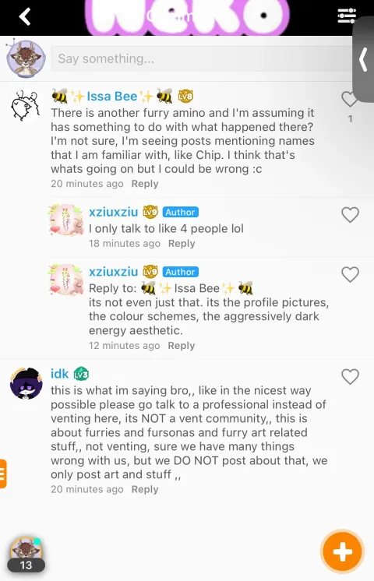Expand the side panel chevron handle
Image resolution: width=374 pixels, height=581 pixels.
coord(363,59)
